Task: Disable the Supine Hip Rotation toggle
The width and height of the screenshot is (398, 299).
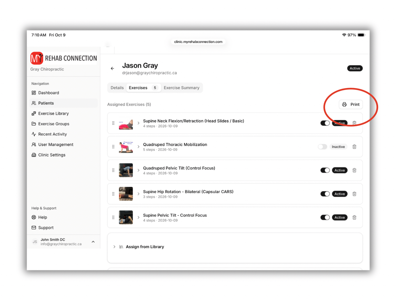Action: [325, 194]
